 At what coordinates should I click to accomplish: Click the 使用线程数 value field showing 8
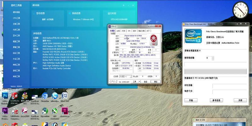point(209,58)
